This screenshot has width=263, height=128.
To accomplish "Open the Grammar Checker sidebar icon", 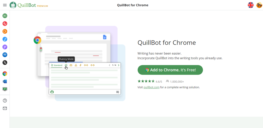I will click(x=5, y=24).
